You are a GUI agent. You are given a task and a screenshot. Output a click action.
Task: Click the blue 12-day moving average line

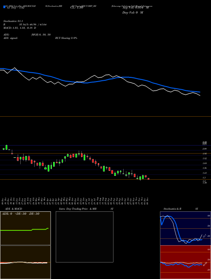click(100, 81)
